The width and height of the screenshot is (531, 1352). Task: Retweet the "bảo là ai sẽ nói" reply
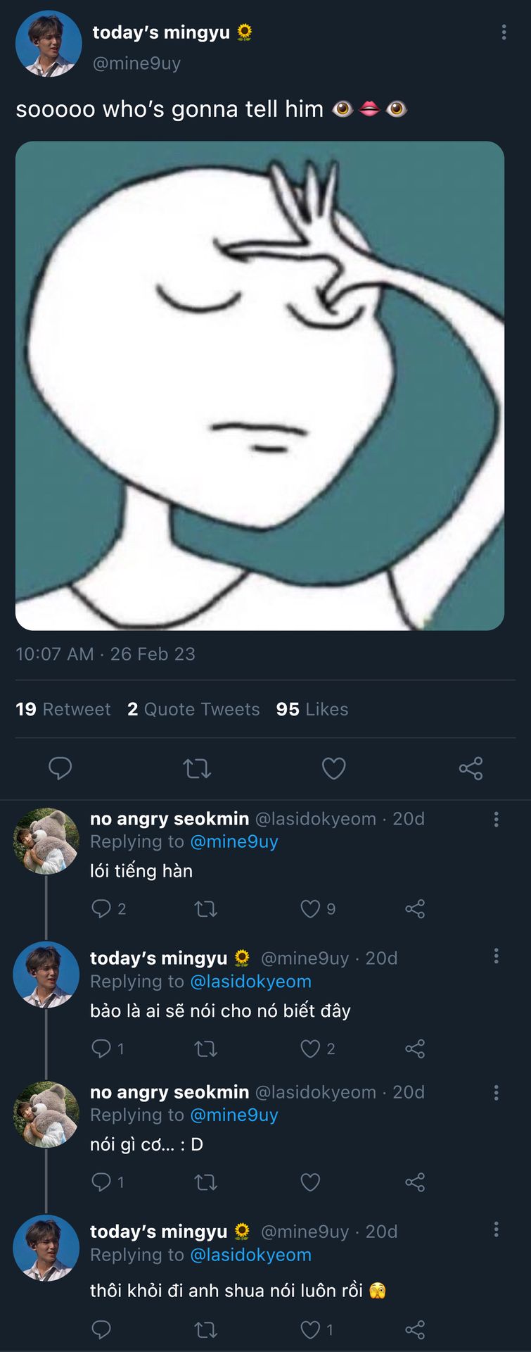point(205,1049)
